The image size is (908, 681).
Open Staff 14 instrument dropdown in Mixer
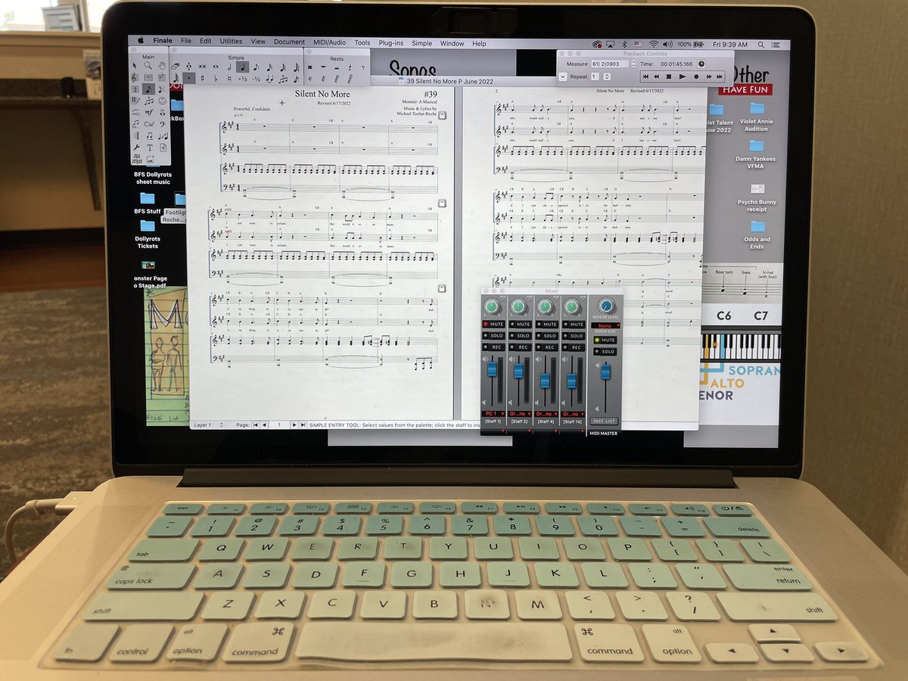573,414
